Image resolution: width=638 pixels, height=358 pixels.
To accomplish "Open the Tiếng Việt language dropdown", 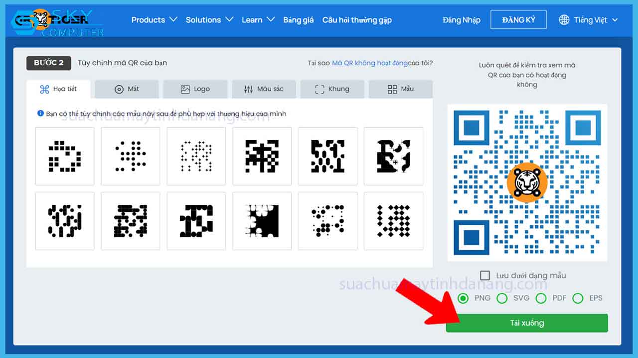I will pyautogui.click(x=596, y=20).
